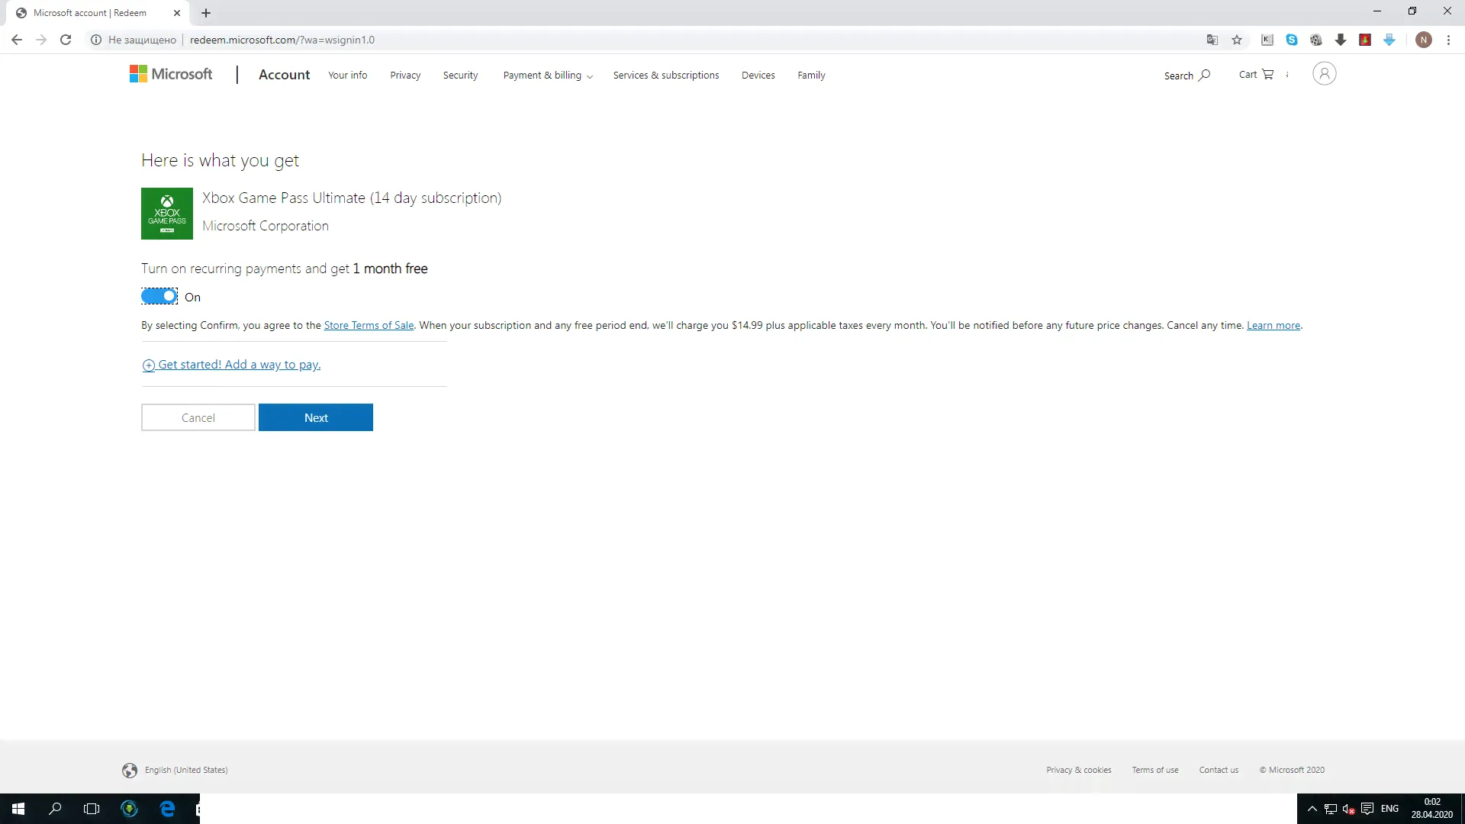This screenshot has height=824, width=1465.
Task: Click the Microsoft logo
Action: (171, 74)
